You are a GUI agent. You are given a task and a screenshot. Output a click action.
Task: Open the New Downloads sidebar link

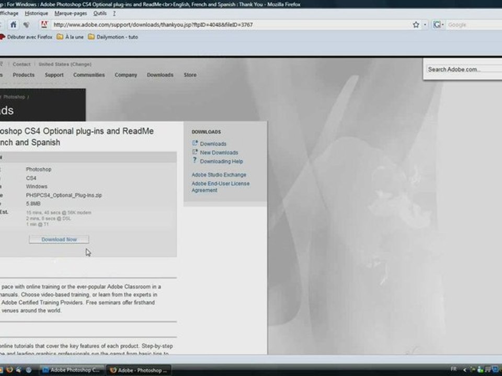point(219,153)
